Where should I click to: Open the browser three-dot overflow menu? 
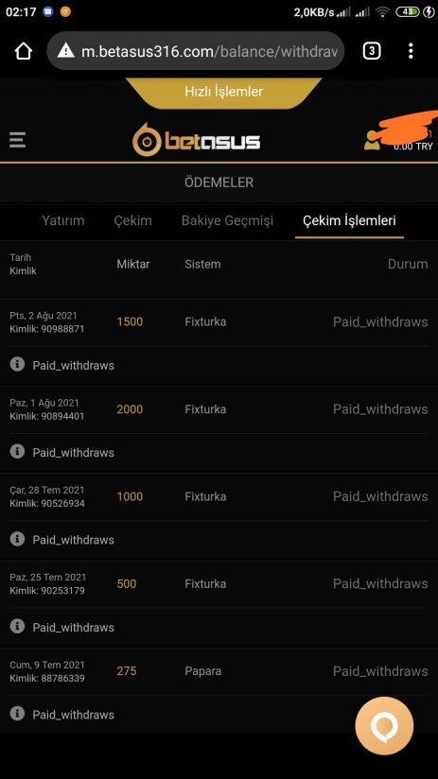(x=411, y=51)
